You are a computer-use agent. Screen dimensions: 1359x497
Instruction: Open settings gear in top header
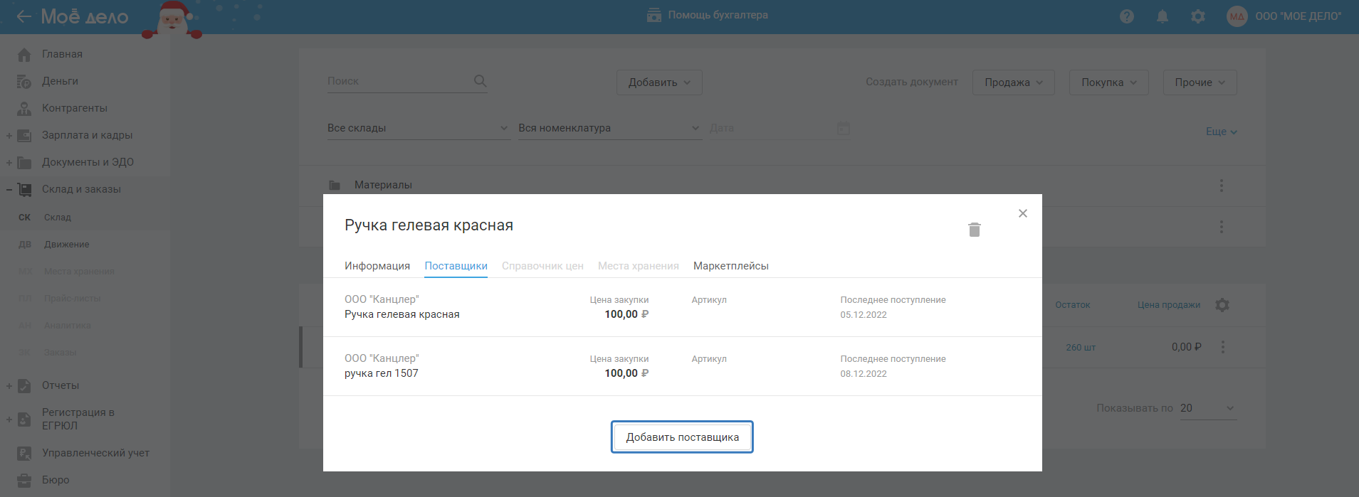point(1198,16)
